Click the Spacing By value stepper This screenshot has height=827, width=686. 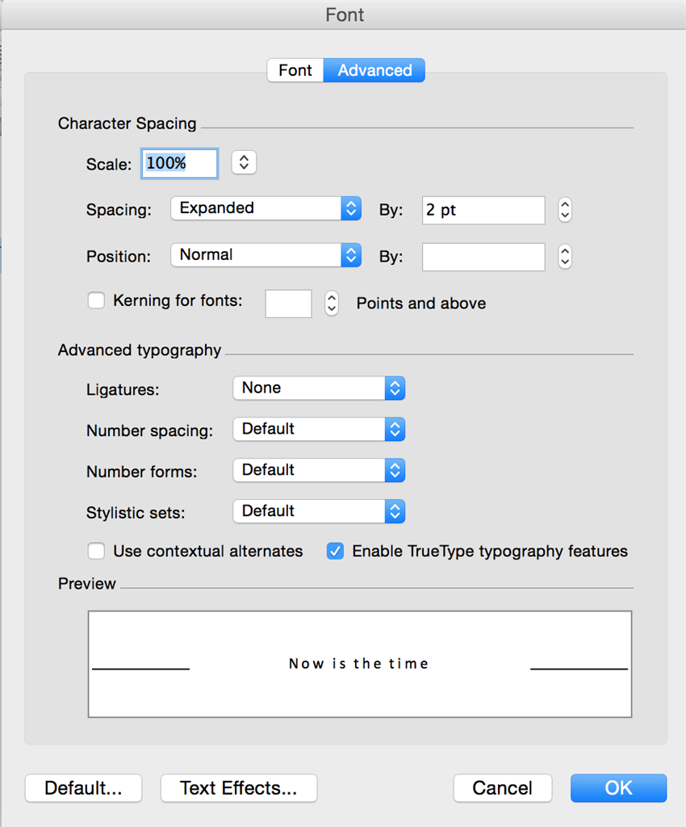pyautogui.click(x=565, y=210)
